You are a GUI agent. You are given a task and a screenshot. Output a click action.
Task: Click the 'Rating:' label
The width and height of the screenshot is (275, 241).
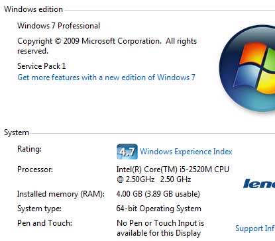[x=29, y=149]
